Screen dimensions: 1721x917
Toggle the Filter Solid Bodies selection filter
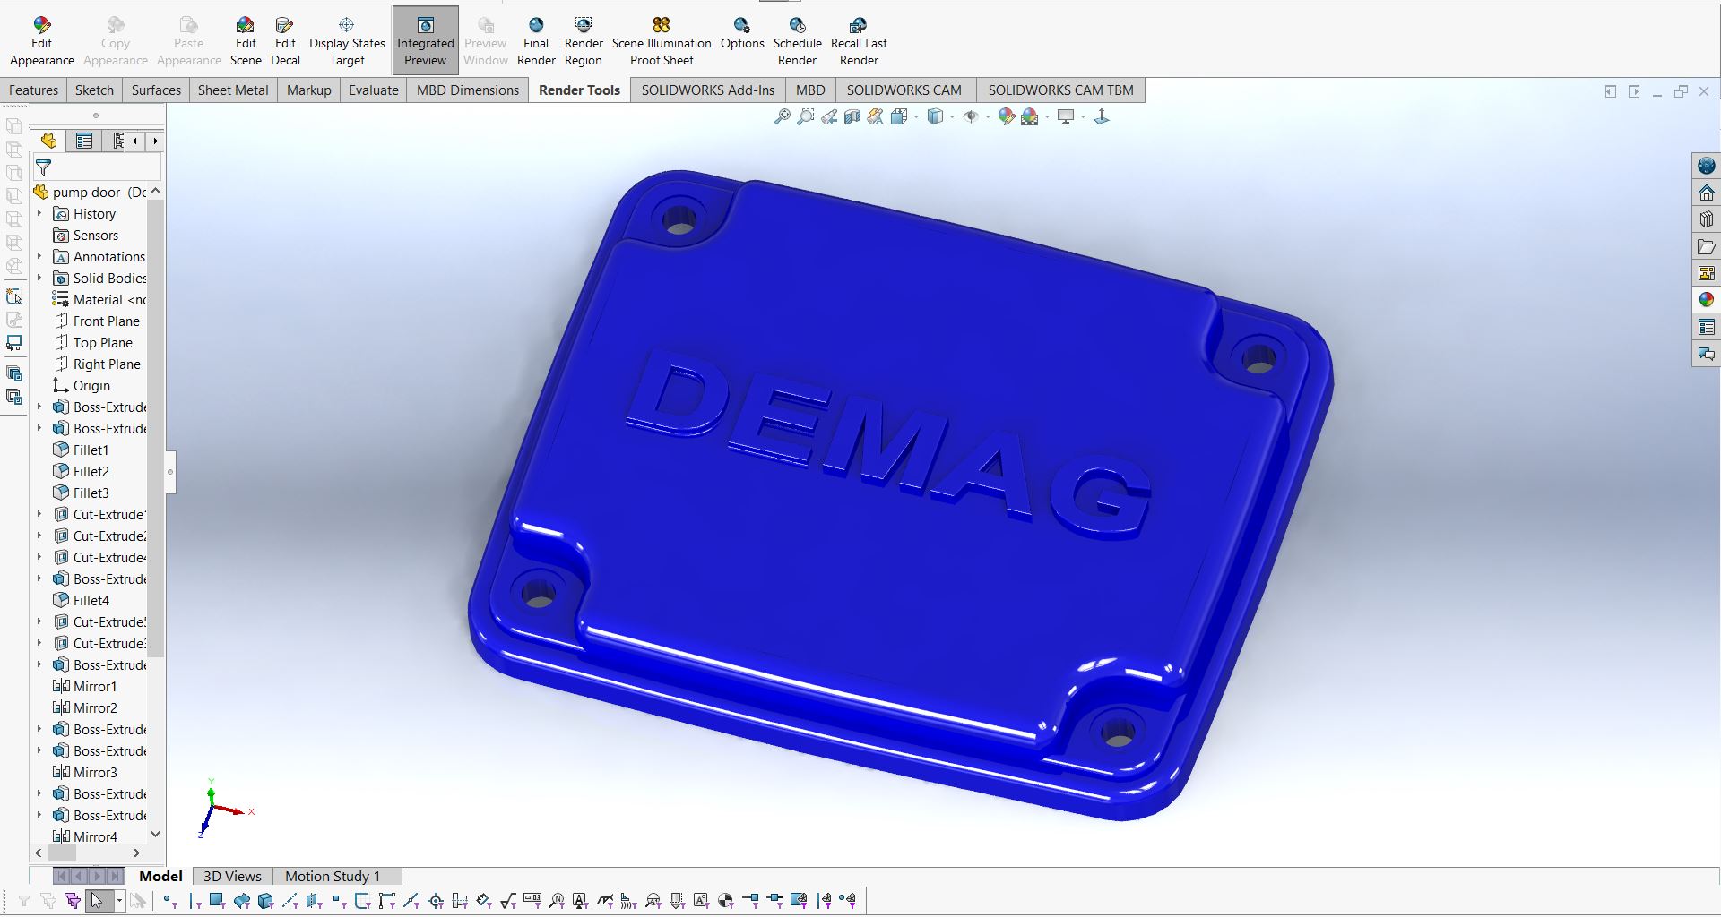pos(265,901)
